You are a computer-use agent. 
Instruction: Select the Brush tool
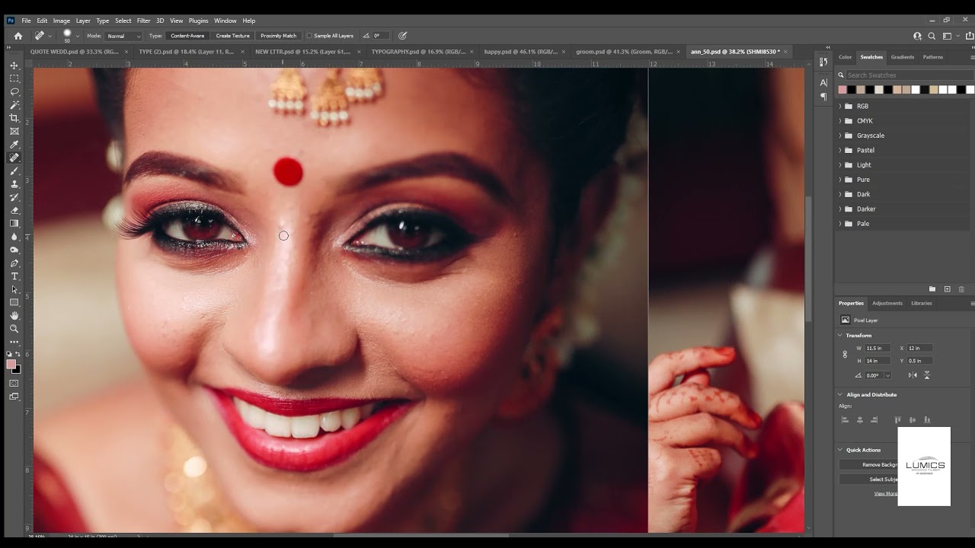[x=14, y=170]
